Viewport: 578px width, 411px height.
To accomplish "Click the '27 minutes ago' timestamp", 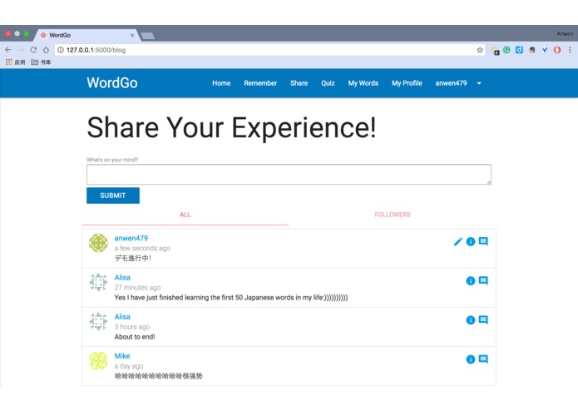I will pos(137,288).
